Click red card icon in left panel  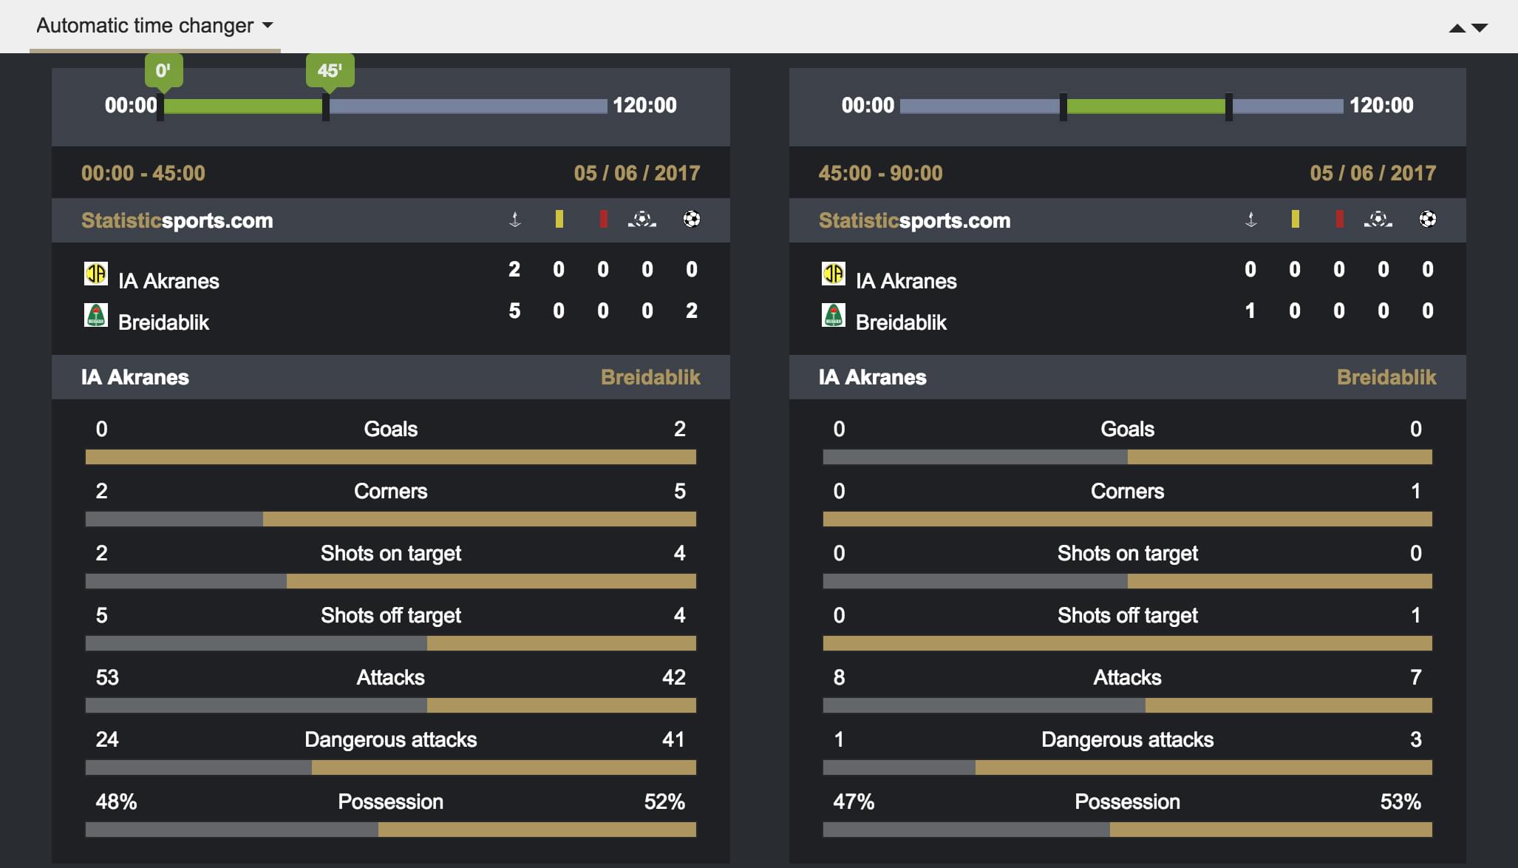pos(604,219)
